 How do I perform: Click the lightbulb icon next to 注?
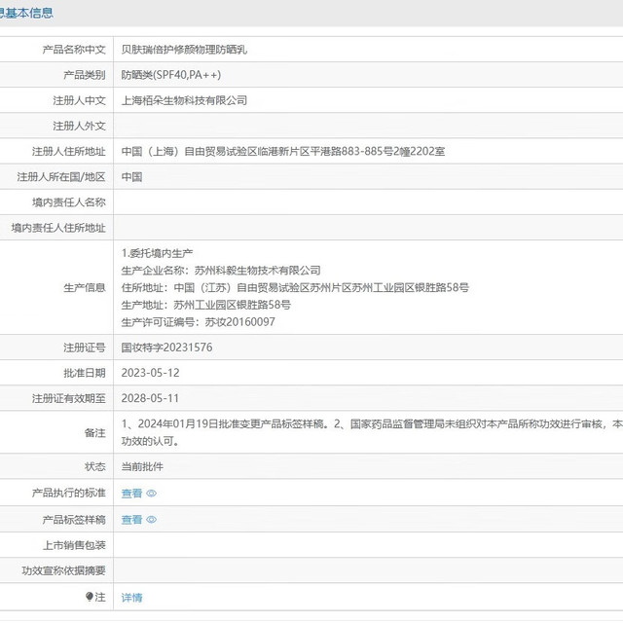click(x=90, y=597)
